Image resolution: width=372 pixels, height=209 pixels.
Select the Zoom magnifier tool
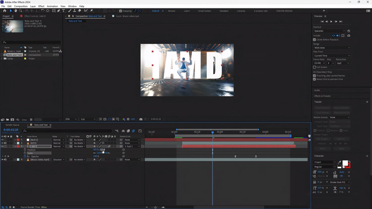21,11
